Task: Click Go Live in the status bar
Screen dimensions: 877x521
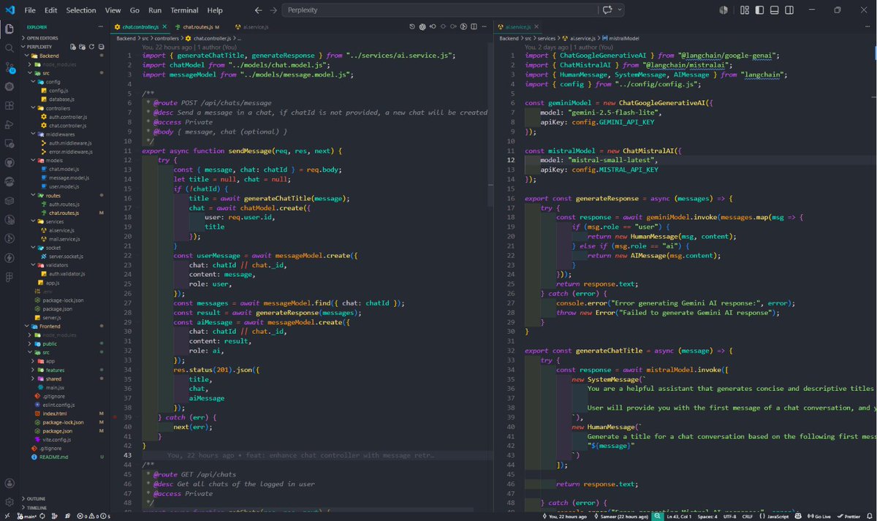Action: pyautogui.click(x=819, y=516)
